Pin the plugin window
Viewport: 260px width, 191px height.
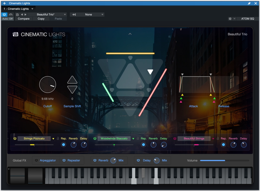(249, 3)
